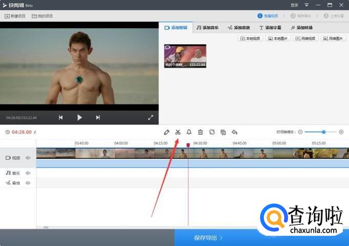Zoom out timeline with minus icon
The image size is (349, 246).
coord(300,132)
